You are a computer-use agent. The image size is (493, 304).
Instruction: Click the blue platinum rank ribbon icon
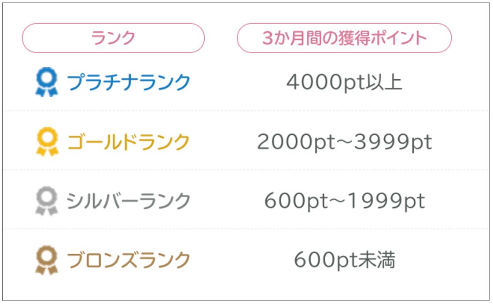tap(47, 82)
